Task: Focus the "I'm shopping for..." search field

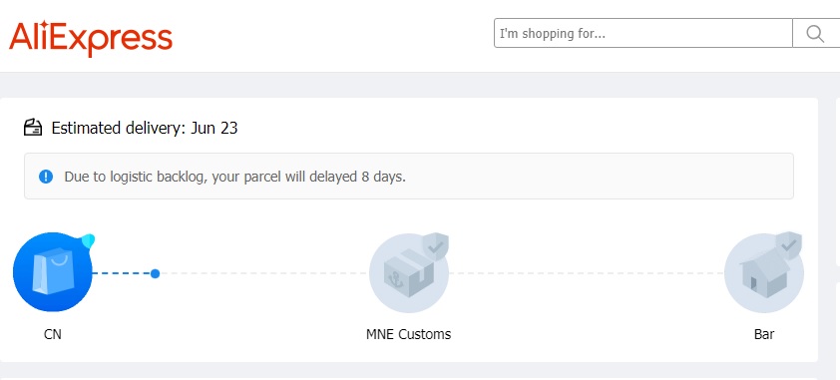Action: (642, 33)
